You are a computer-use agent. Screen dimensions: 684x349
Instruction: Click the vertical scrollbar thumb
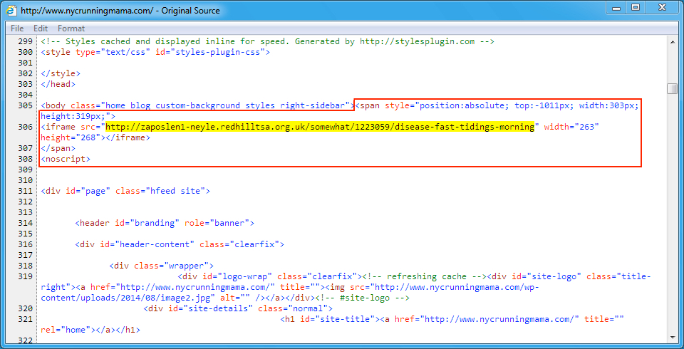pyautogui.click(x=672, y=88)
